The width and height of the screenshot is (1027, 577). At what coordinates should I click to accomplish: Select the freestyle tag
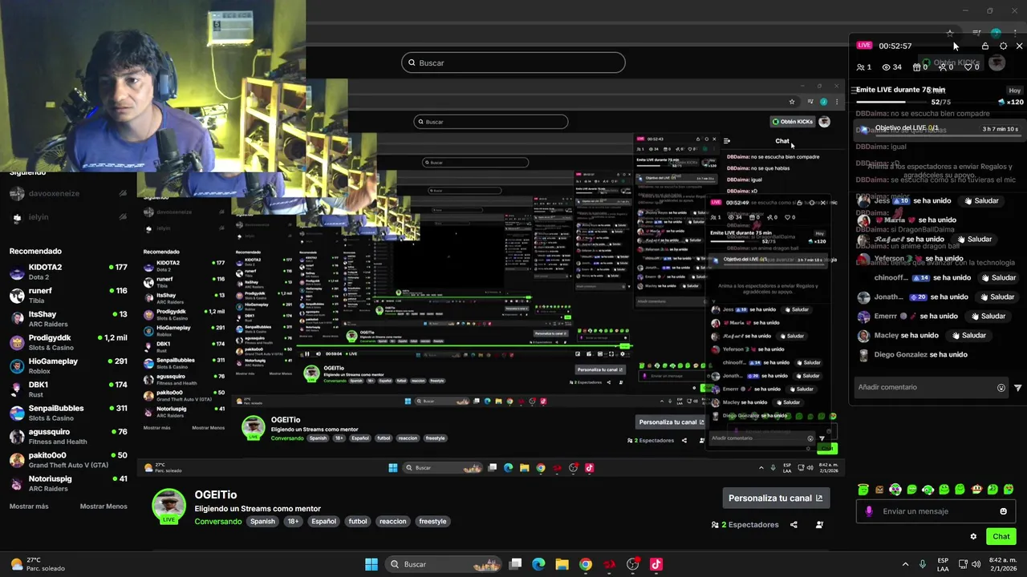point(432,522)
